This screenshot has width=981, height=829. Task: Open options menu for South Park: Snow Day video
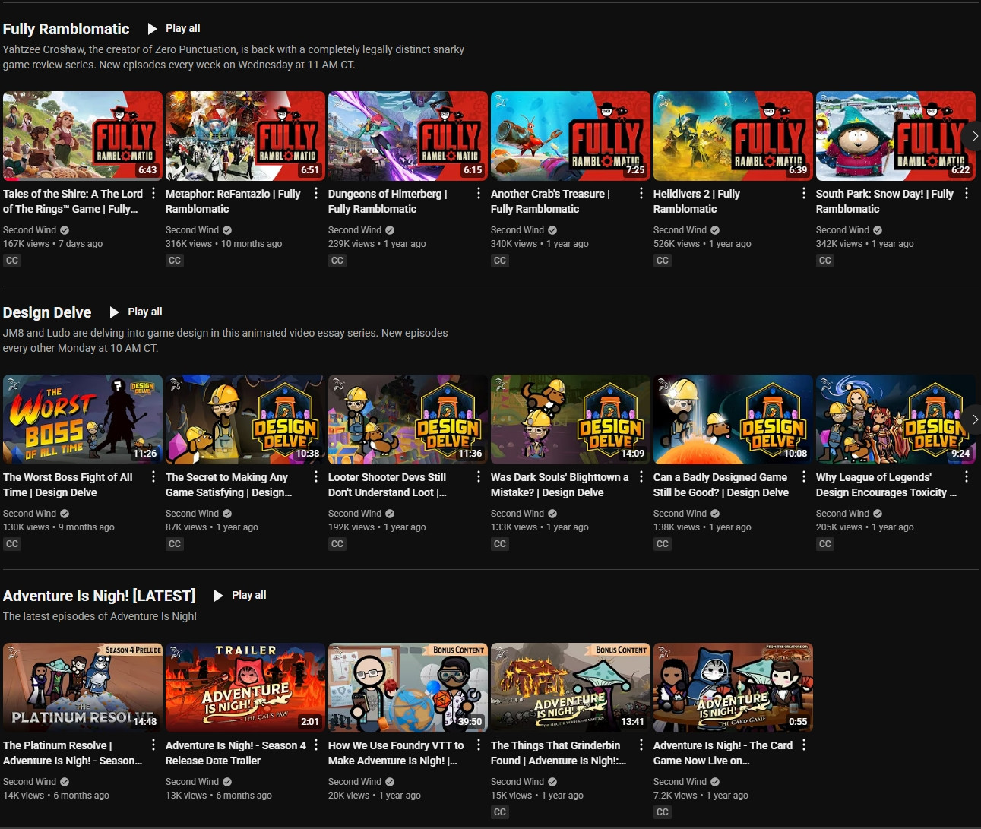pos(967,193)
